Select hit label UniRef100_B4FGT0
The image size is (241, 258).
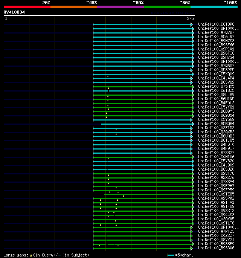216,144
